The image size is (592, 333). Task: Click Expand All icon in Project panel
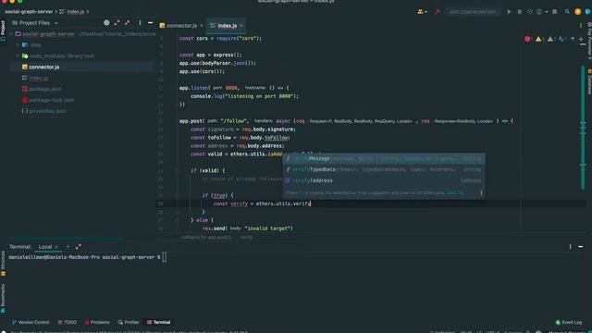click(117, 22)
